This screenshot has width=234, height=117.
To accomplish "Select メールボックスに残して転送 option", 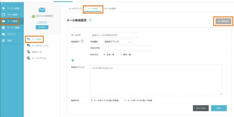I will tap(125, 100).
